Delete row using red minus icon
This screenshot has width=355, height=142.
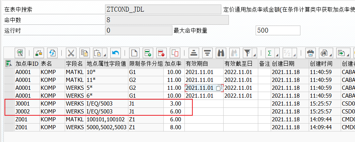point(162,53)
